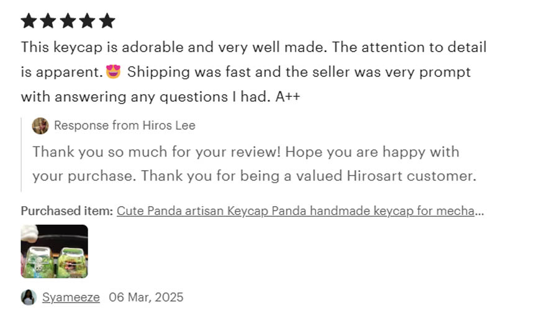This screenshot has width=559, height=311.
Task: Click the second rating star
Action: click(x=48, y=20)
